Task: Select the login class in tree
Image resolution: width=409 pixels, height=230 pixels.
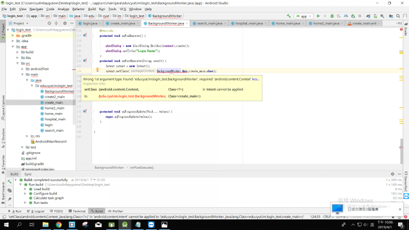Action: tap(48, 125)
